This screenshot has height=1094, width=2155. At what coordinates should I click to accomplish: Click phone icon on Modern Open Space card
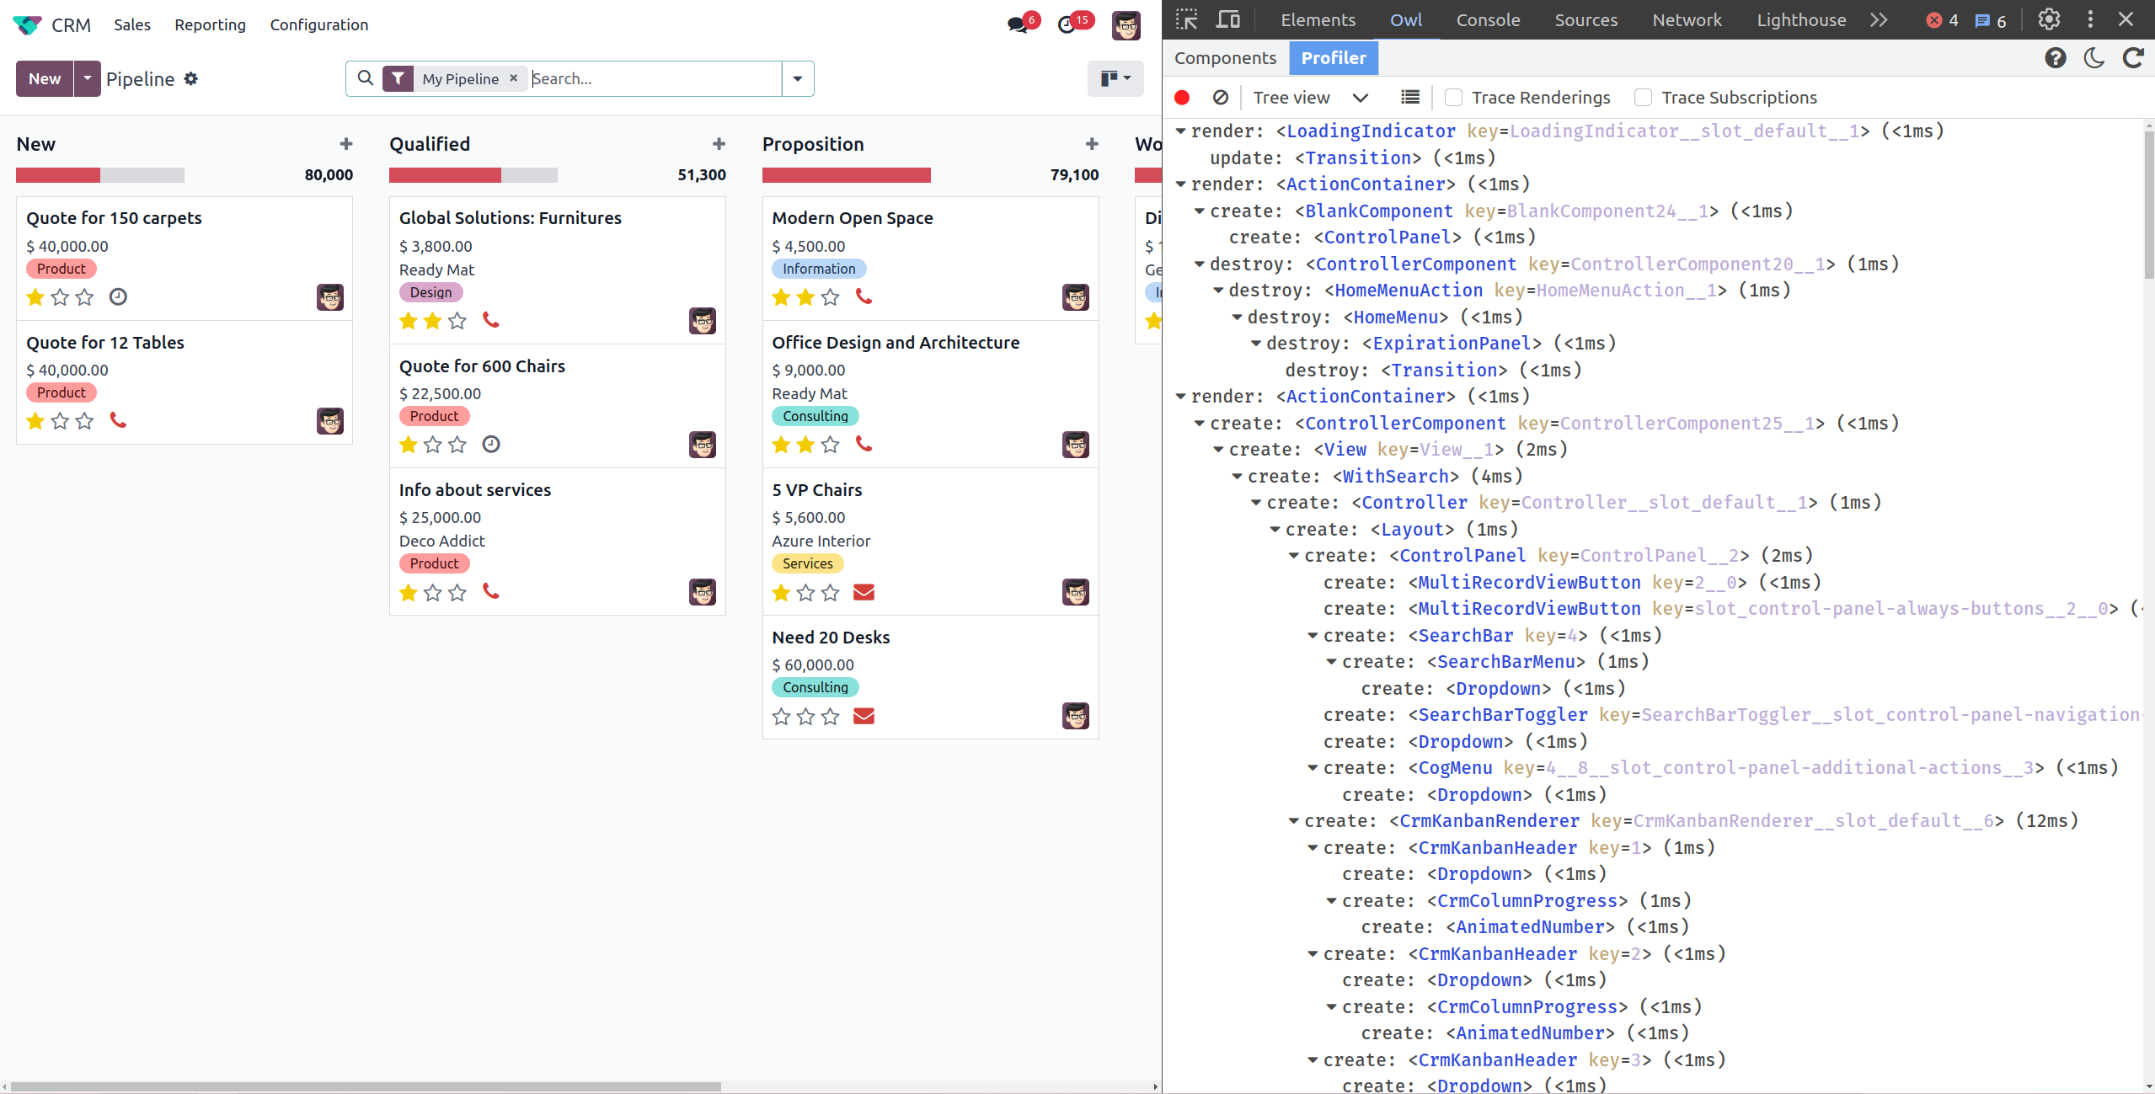tap(864, 296)
